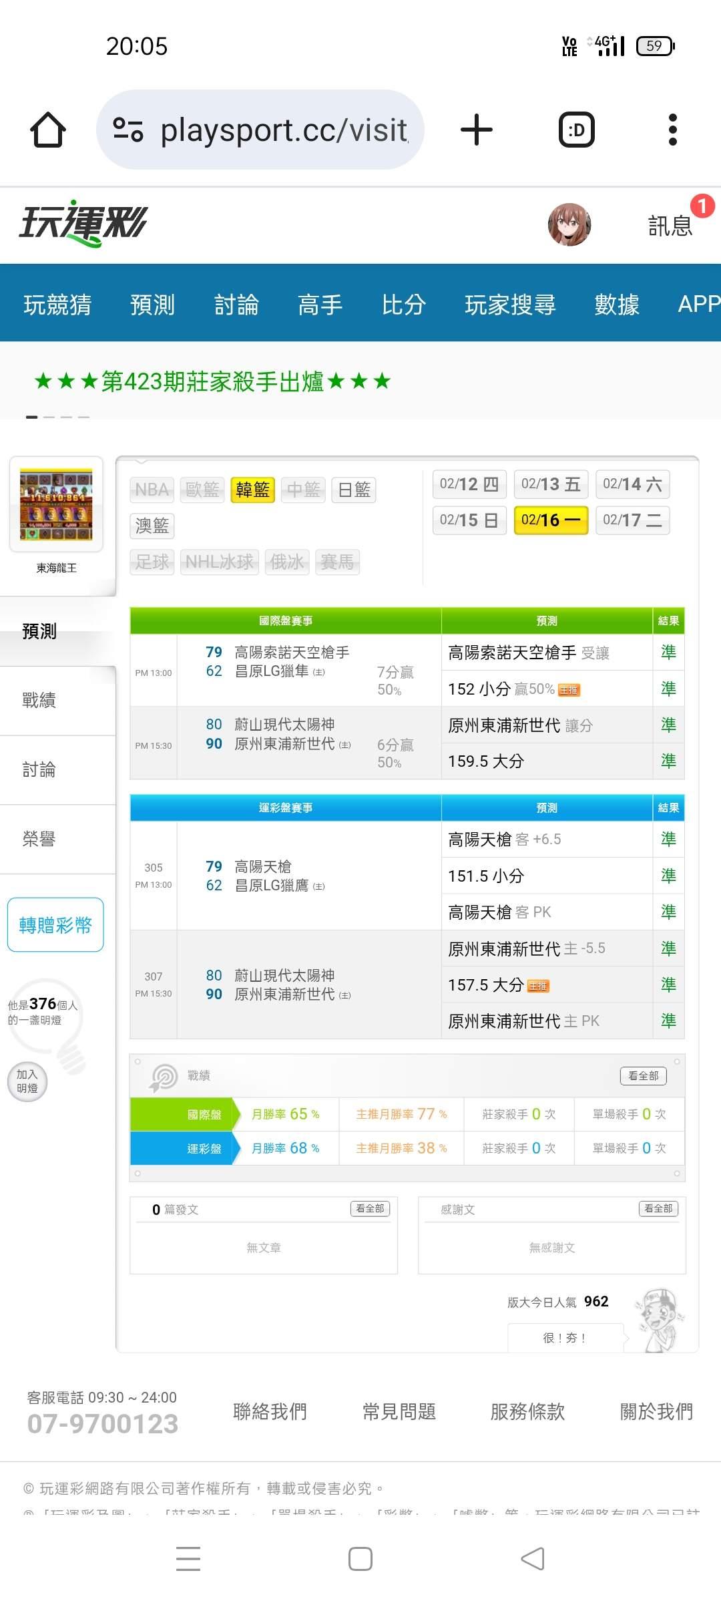Tap Android back button
Image resolution: width=721 pixels, height=1603 pixels.
[x=533, y=1559]
